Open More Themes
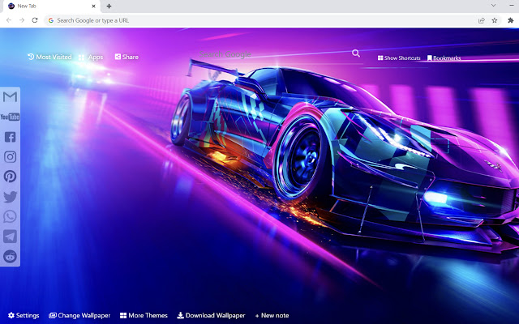Viewport: 519px width, 324px height. point(144,315)
